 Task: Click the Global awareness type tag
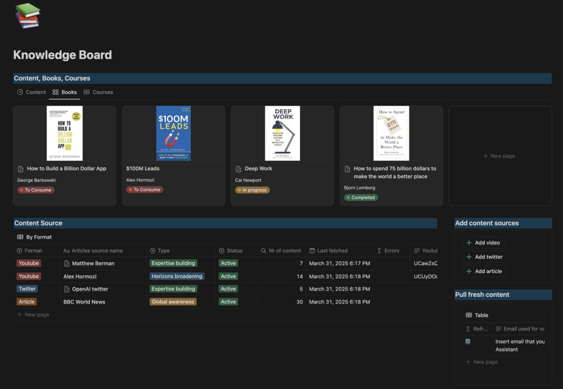173,302
